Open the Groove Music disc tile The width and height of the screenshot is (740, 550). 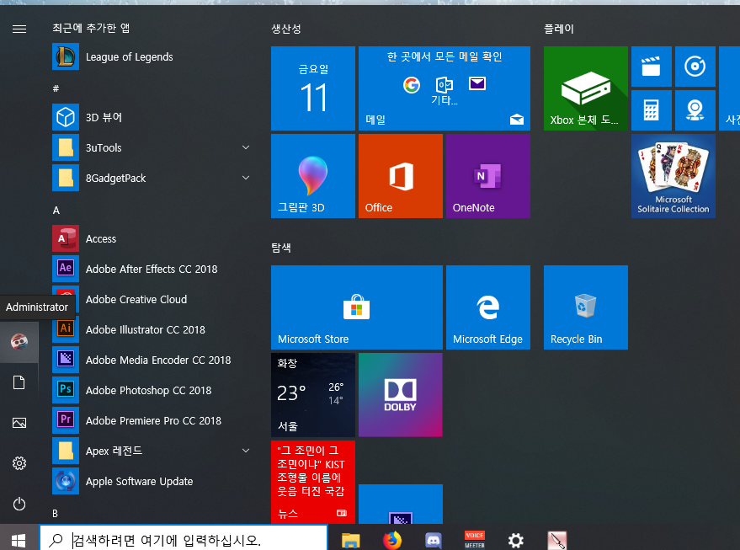[x=695, y=67]
